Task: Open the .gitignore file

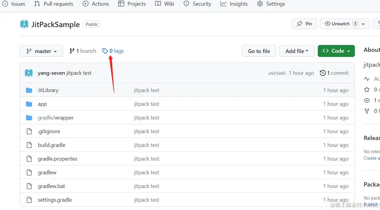Action: 49,131
